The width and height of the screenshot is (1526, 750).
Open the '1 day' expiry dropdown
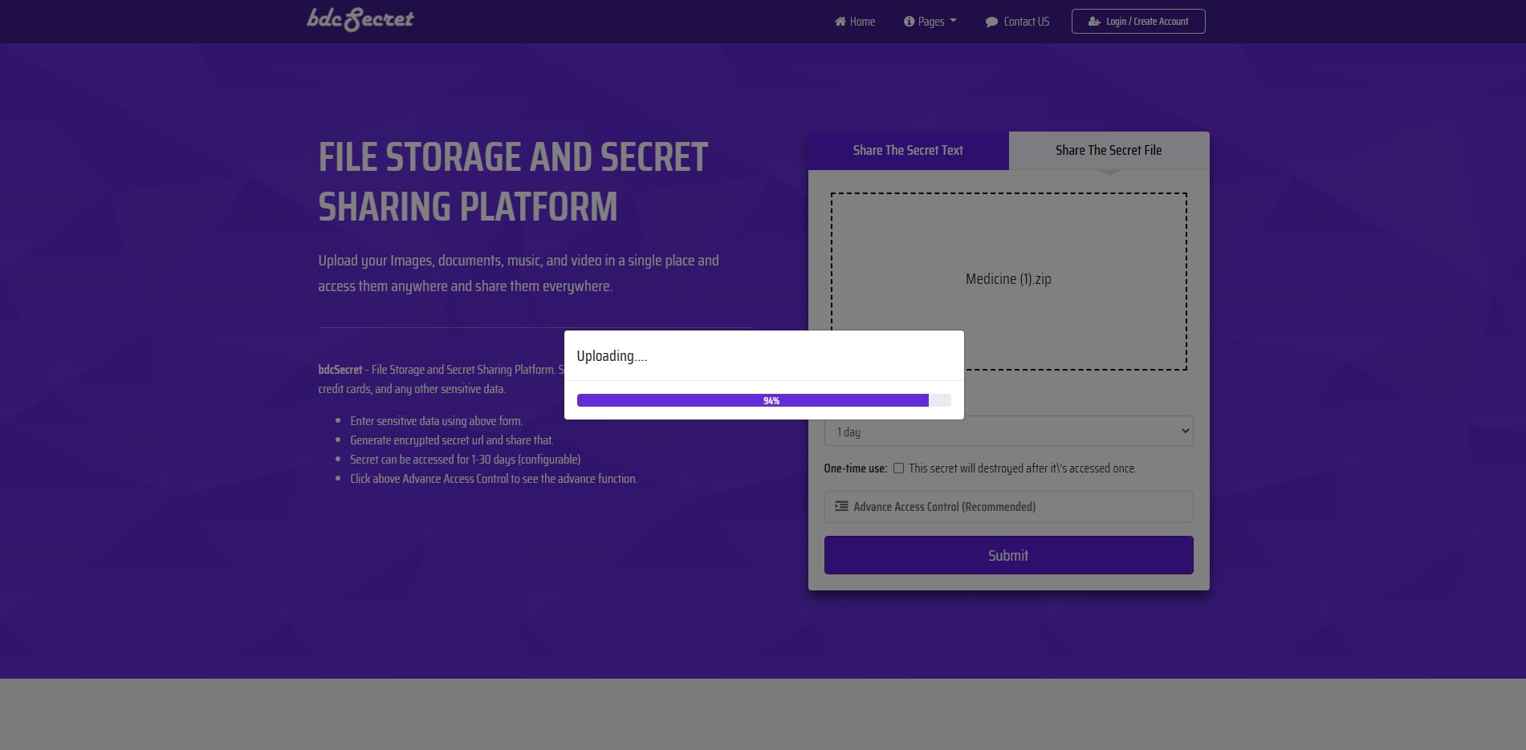point(1008,432)
